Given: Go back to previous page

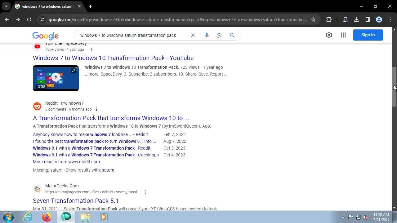Looking at the screenshot, I should pyautogui.click(x=7, y=20).
